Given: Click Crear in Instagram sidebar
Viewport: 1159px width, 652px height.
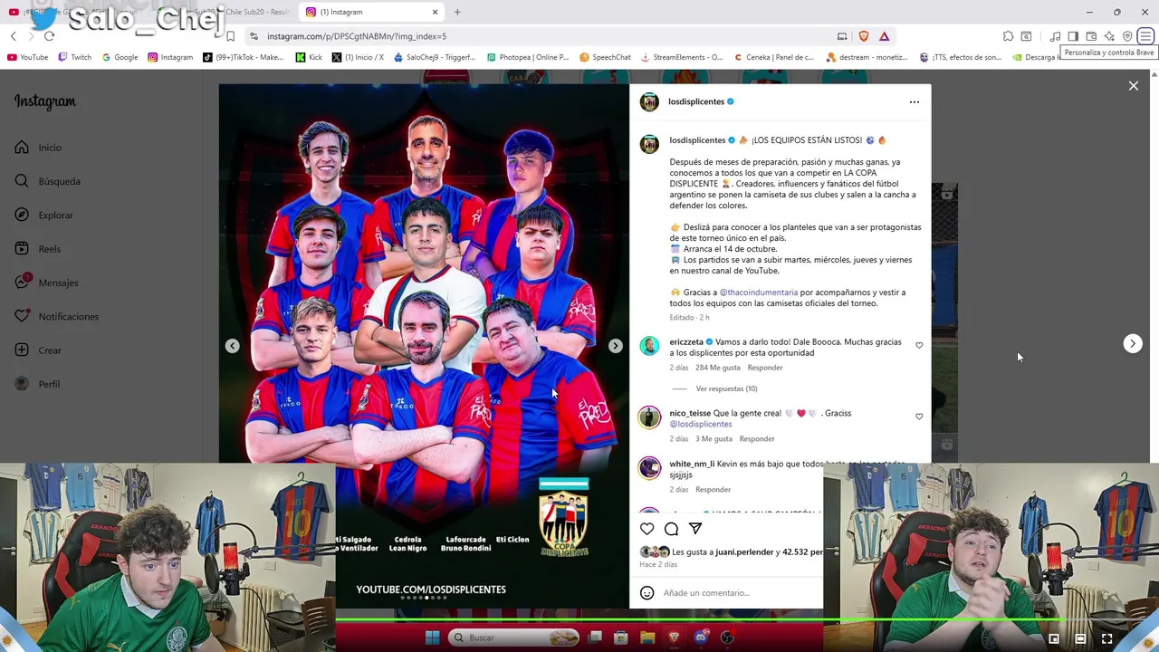Looking at the screenshot, I should click(38, 350).
